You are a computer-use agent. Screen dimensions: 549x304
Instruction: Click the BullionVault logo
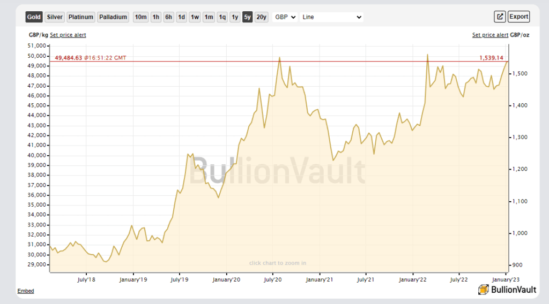click(507, 290)
